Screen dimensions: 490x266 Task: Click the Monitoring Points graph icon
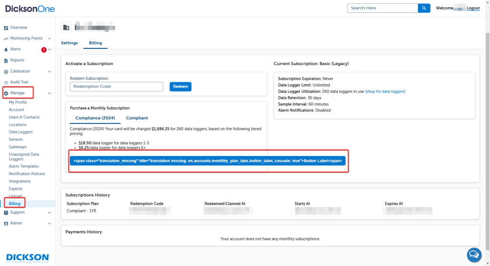tap(6, 38)
